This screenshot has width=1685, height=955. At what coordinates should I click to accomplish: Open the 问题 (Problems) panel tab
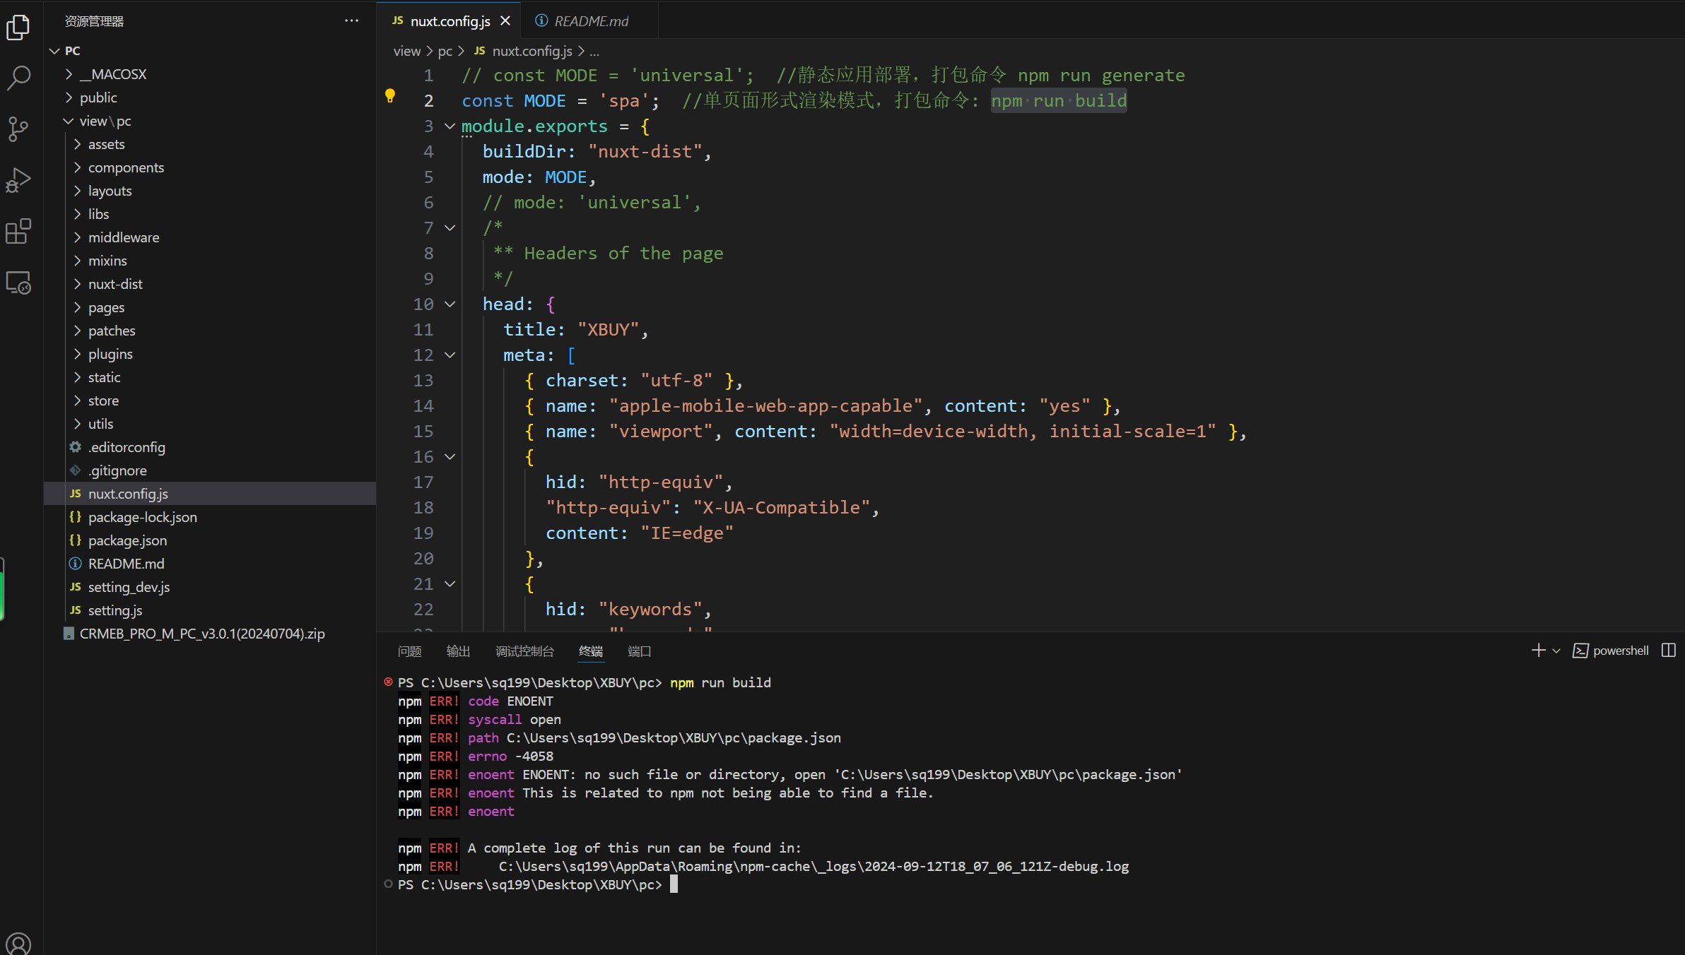tap(409, 651)
